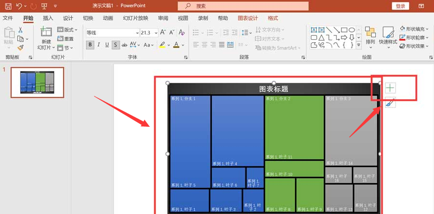Click the New Slide icon

coord(46,32)
